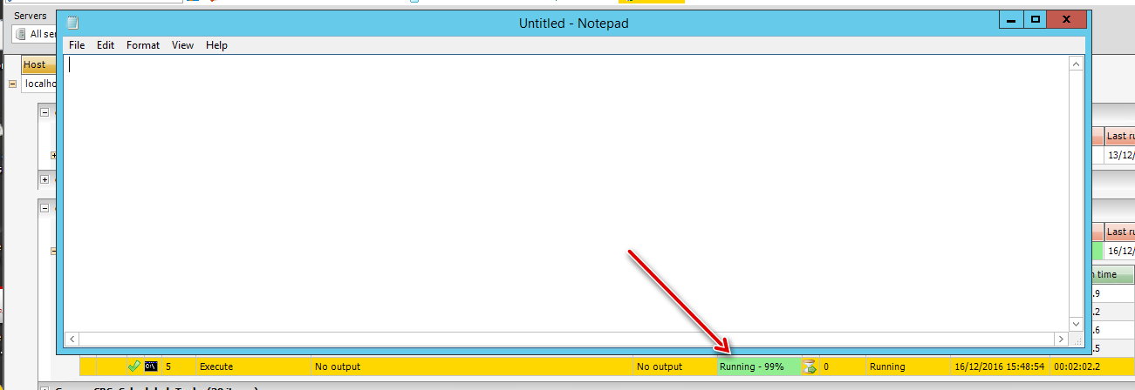Screen dimensions: 1135x390
Task: Click the Notepad icon in the title bar
Action: 72,23
